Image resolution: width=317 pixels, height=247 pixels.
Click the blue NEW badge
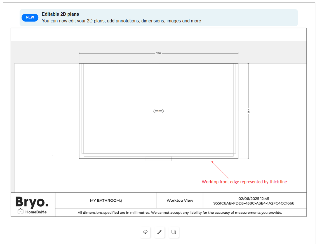[30, 17]
